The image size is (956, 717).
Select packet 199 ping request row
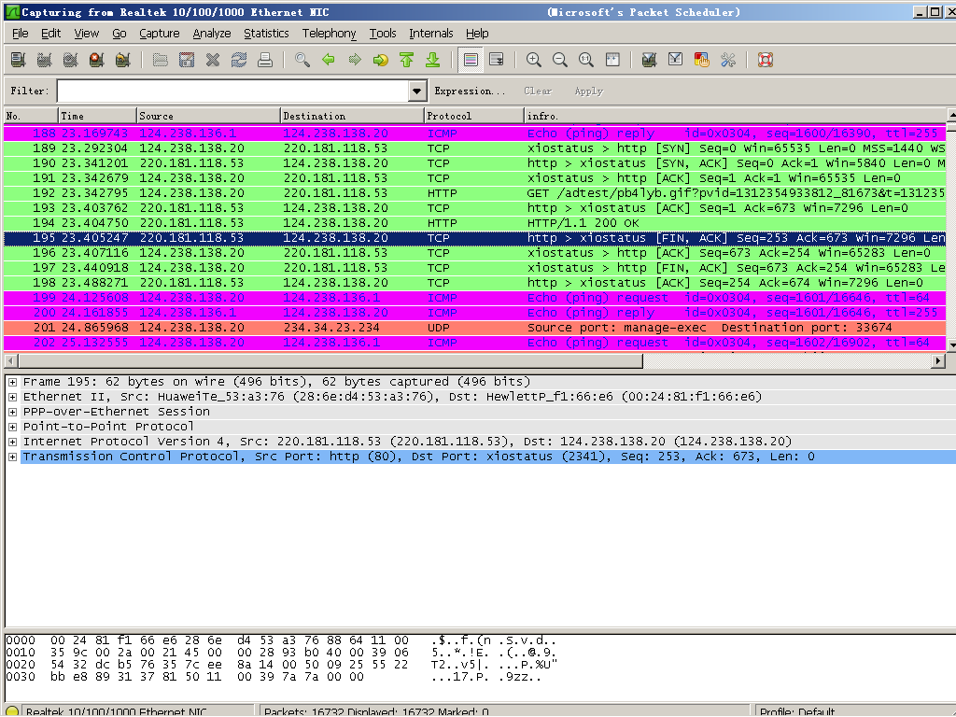(475, 298)
